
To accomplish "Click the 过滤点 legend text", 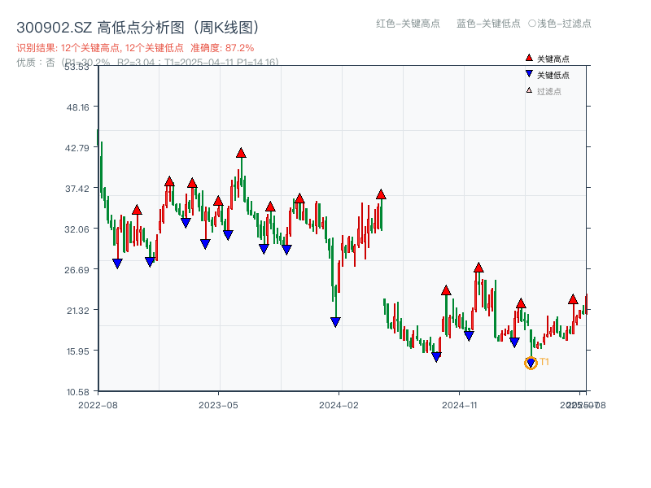I will coord(548,91).
